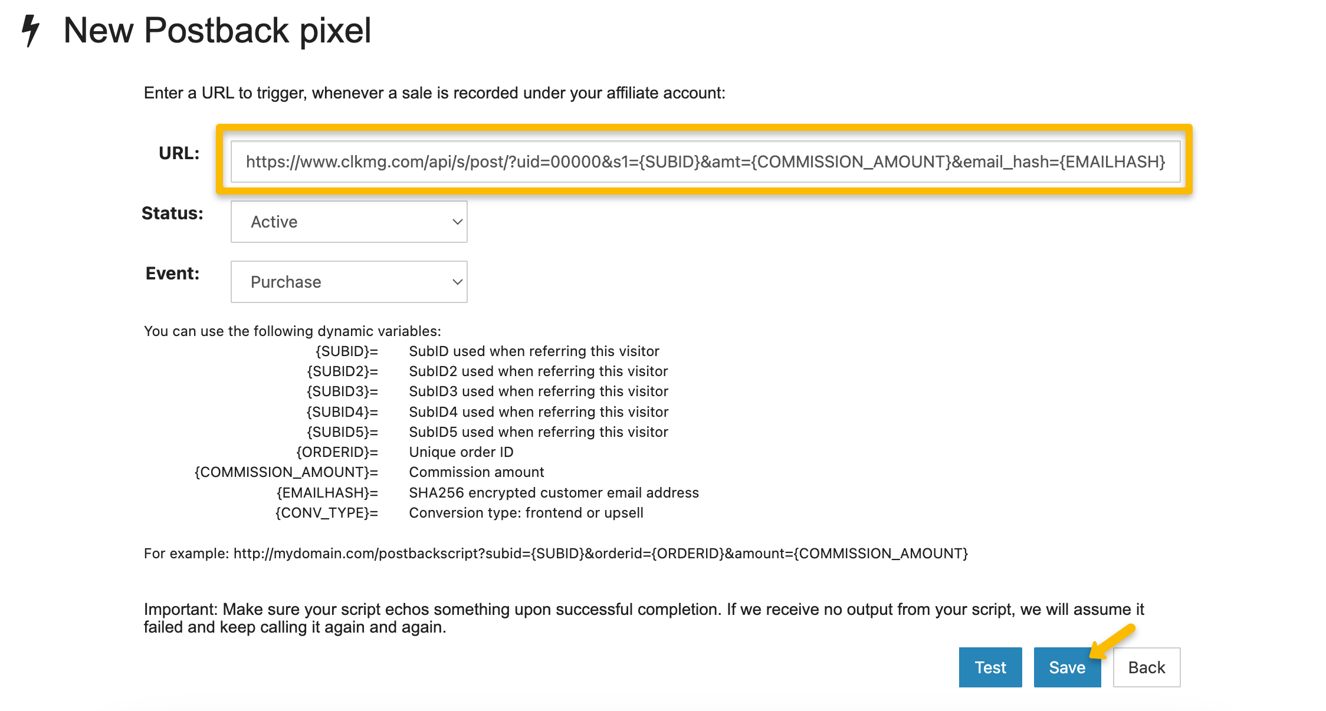1326x711 pixels.
Task: Click the Status: field label
Action: click(x=172, y=213)
